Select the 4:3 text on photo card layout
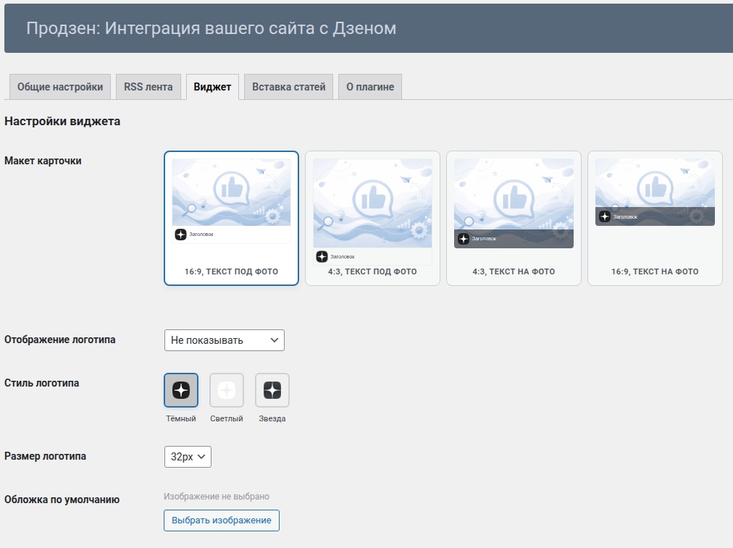 pyautogui.click(x=514, y=218)
